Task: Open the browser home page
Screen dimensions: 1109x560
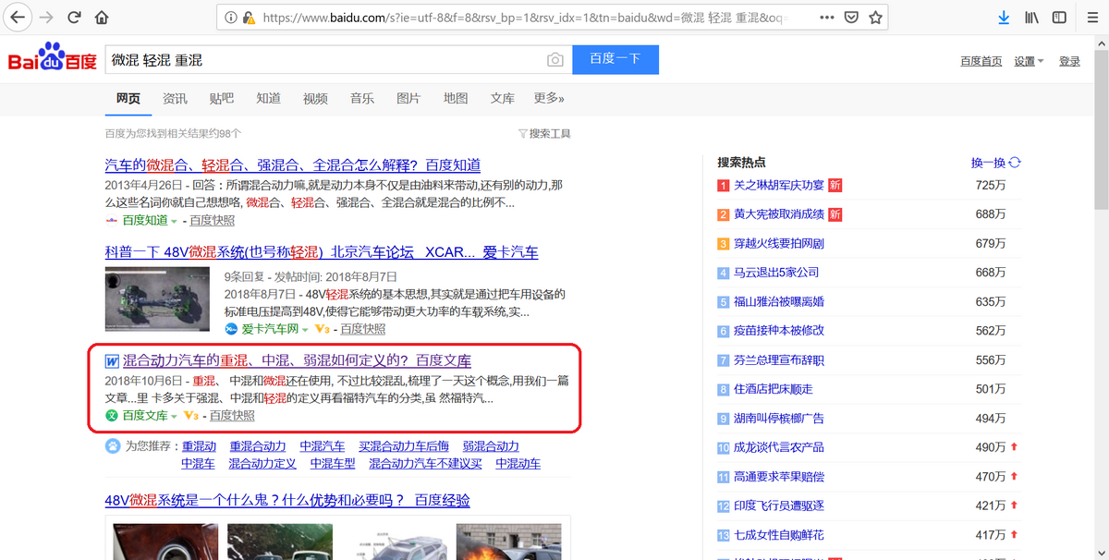Action: pos(102,18)
